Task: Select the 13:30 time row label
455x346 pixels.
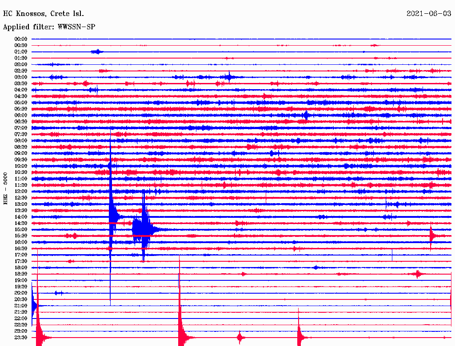Action: tap(21, 210)
